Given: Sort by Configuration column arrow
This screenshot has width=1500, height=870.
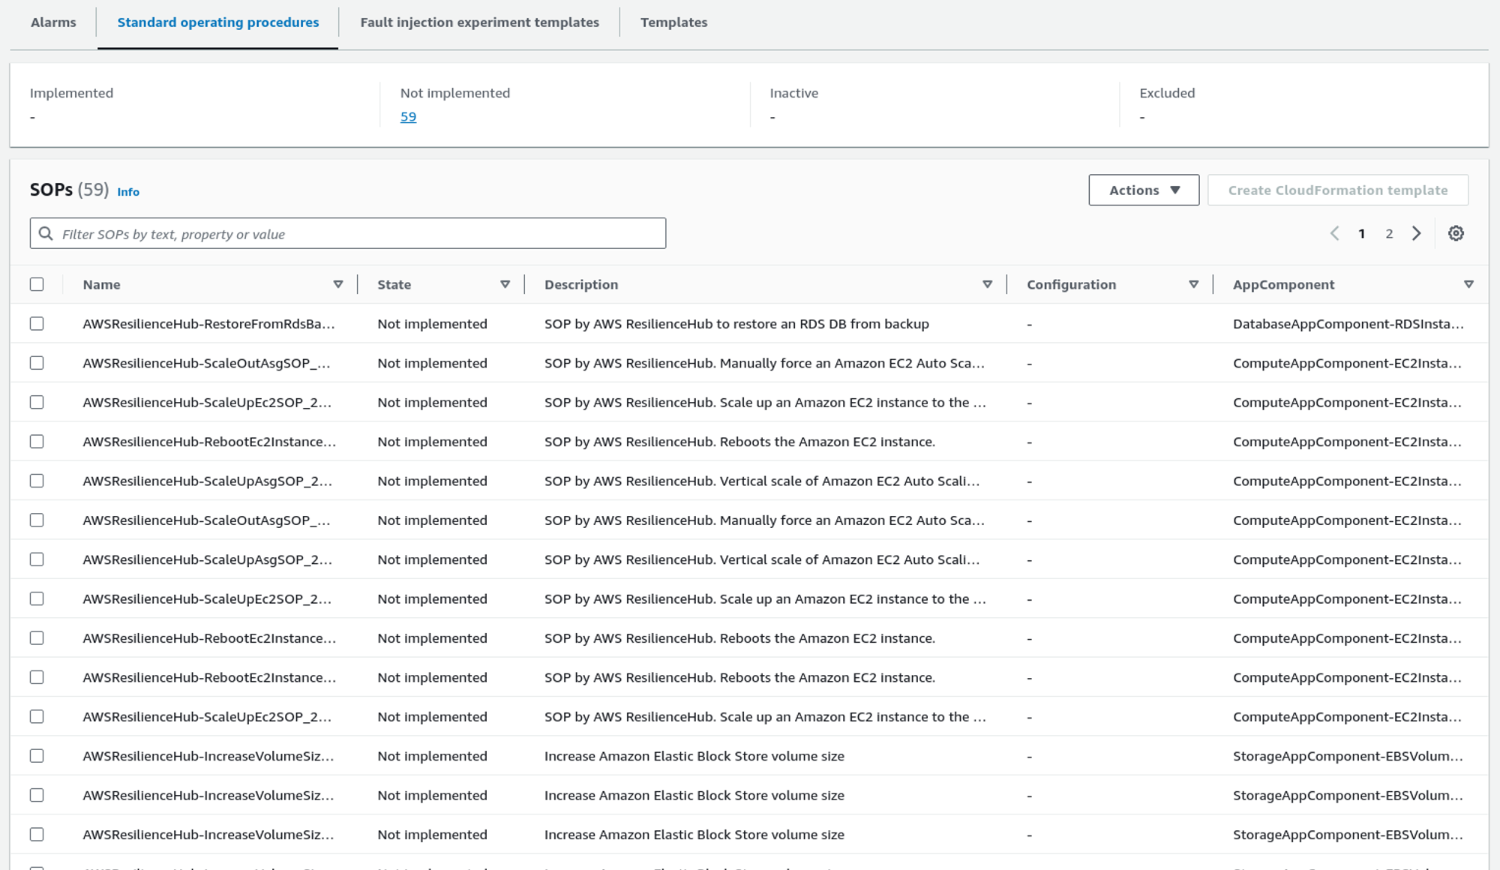Looking at the screenshot, I should (x=1193, y=284).
